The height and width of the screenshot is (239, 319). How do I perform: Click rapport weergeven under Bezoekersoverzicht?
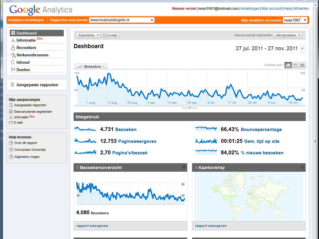click(x=92, y=226)
